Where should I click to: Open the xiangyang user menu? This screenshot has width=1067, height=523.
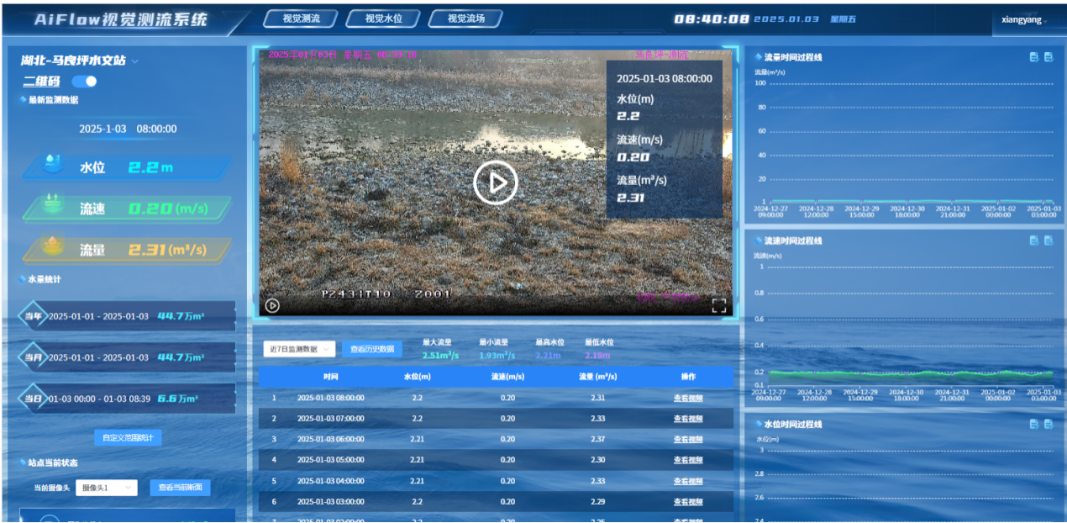(1023, 20)
